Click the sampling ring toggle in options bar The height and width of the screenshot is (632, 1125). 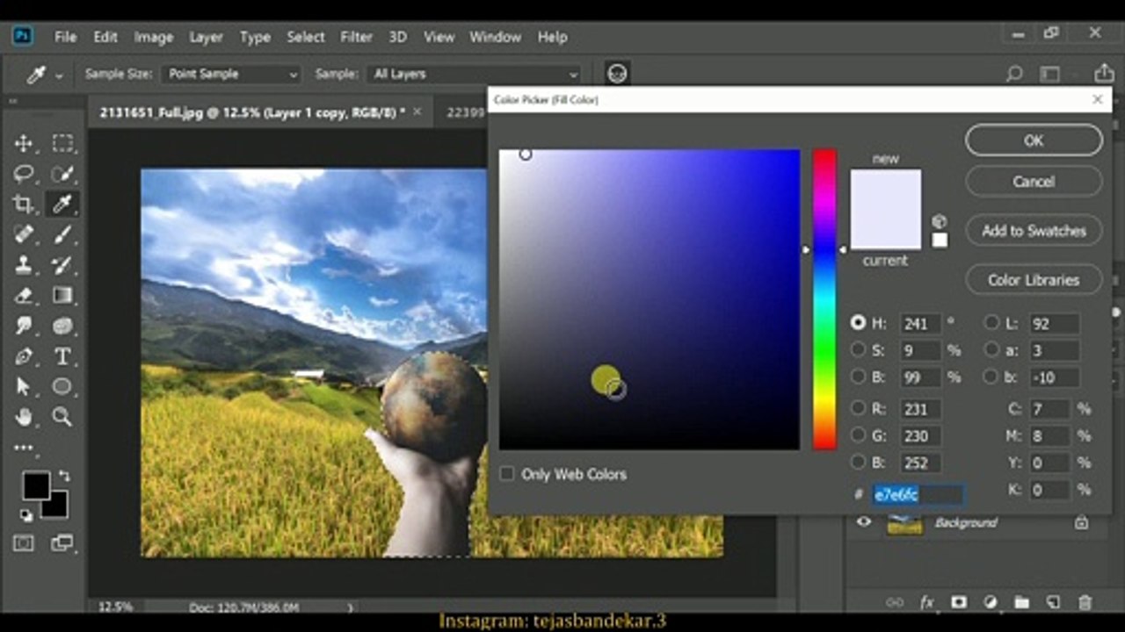[618, 74]
